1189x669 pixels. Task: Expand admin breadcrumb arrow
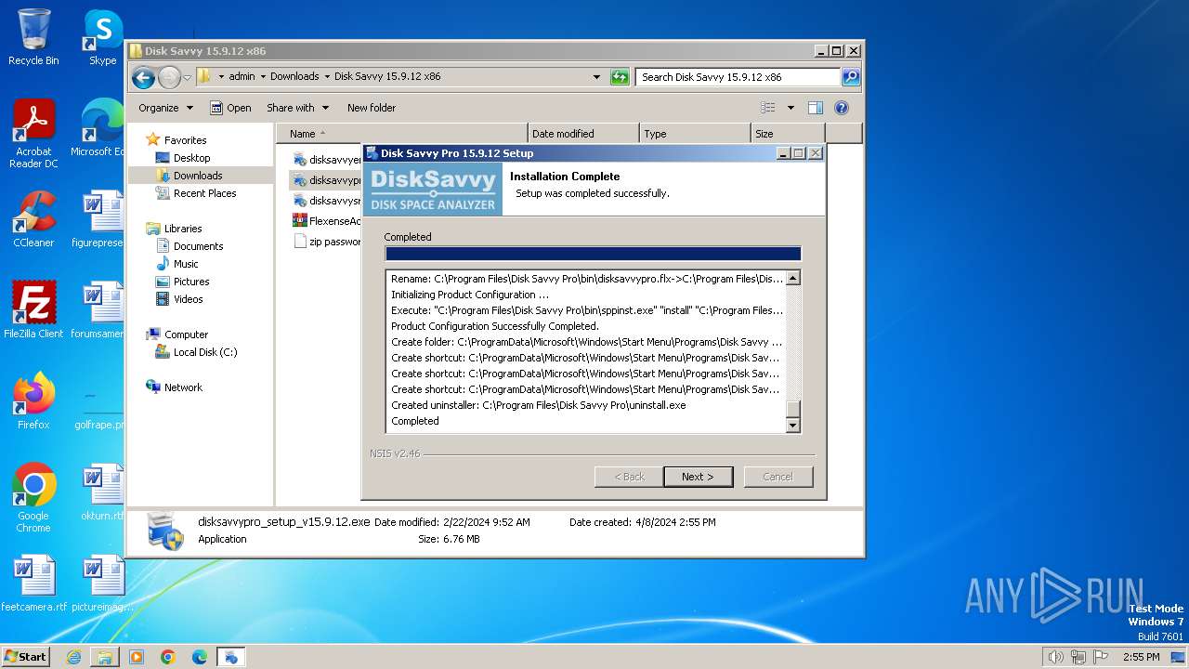(x=263, y=77)
